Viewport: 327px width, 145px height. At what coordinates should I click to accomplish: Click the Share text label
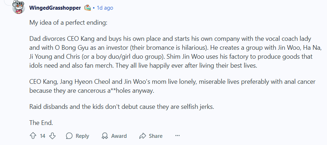pyautogui.click(x=155, y=136)
